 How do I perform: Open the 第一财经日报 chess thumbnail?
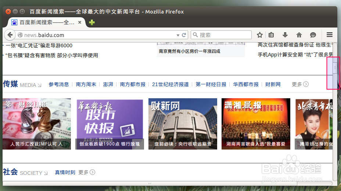point(37,124)
